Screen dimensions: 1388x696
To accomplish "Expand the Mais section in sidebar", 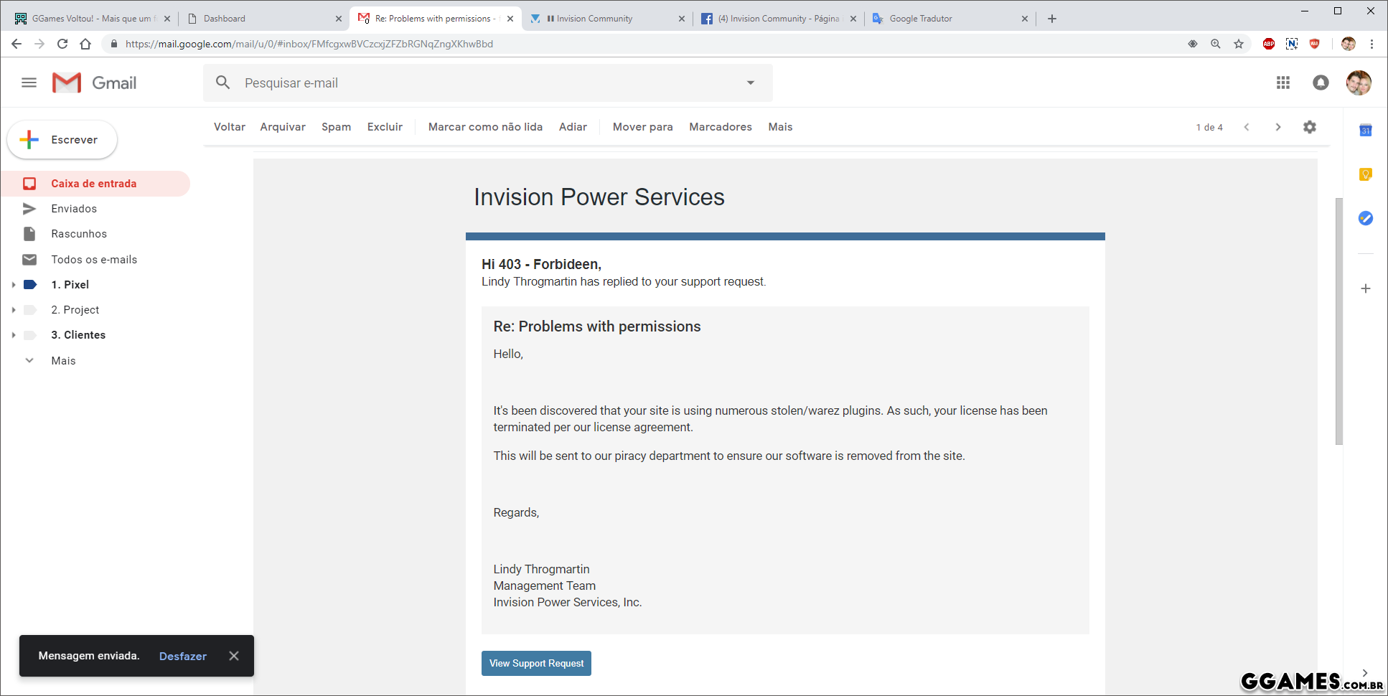I will click(29, 360).
